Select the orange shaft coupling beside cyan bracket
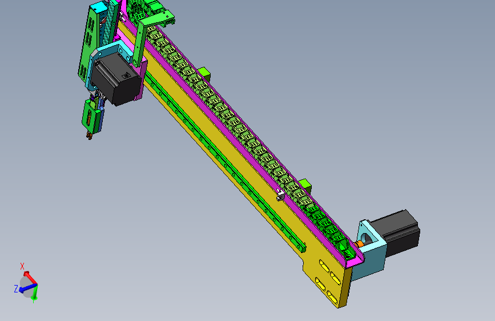Image resolution: width=495 pixels, height=321 pixels. tap(359, 243)
